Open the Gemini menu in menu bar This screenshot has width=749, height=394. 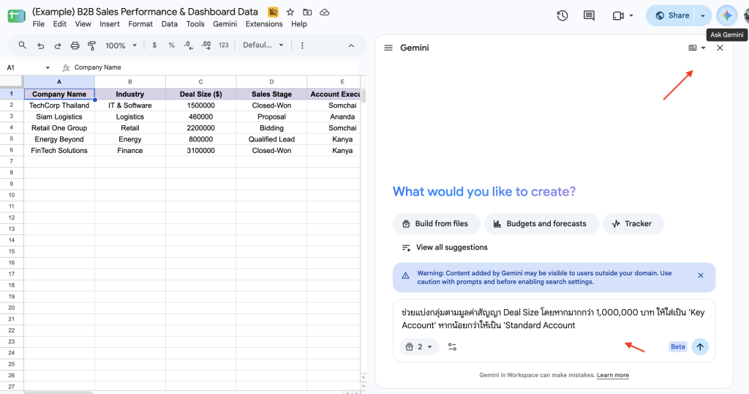[225, 24]
